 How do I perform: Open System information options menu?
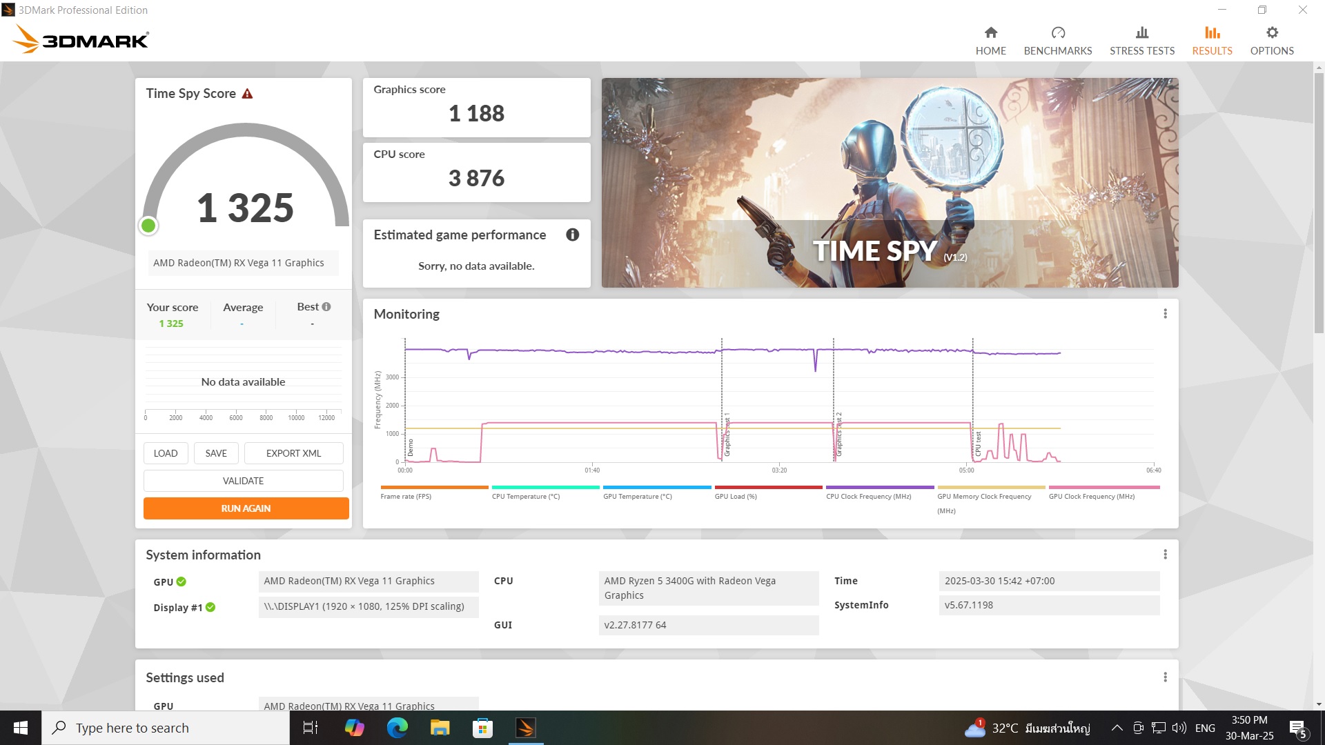[x=1165, y=555]
